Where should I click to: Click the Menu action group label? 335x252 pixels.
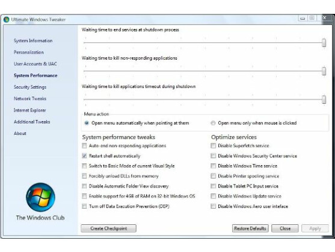[96, 114]
